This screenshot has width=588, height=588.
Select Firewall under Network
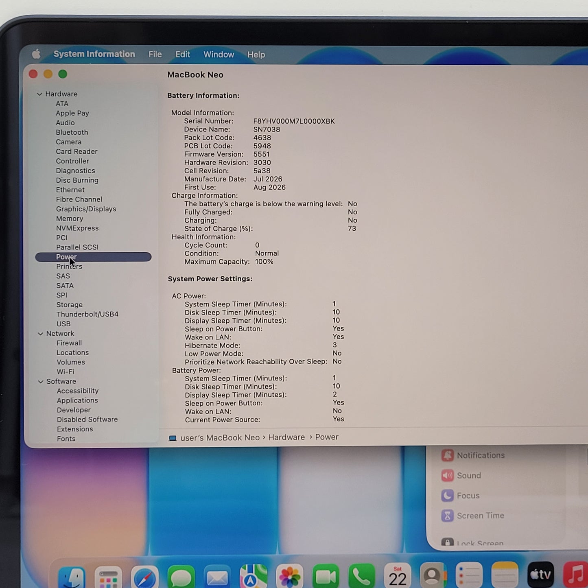click(69, 343)
